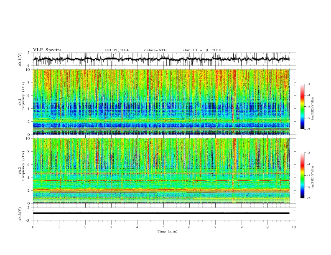
Task: Click the "10" tick on the time axis
Action: (x=294, y=227)
